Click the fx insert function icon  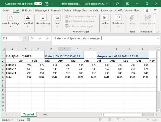(47, 38)
